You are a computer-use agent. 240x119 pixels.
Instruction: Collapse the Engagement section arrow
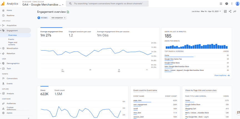click(x=1, y=30)
